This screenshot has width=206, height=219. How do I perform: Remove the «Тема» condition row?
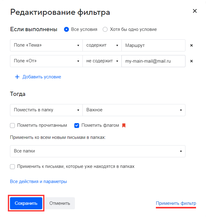(x=191, y=45)
